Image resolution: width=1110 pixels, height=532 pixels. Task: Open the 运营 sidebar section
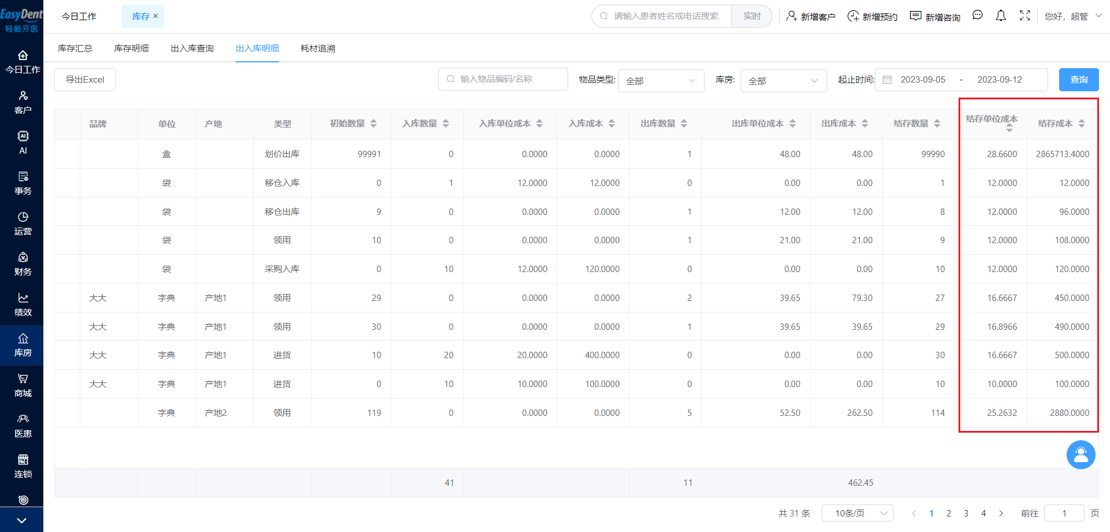pyautogui.click(x=23, y=224)
